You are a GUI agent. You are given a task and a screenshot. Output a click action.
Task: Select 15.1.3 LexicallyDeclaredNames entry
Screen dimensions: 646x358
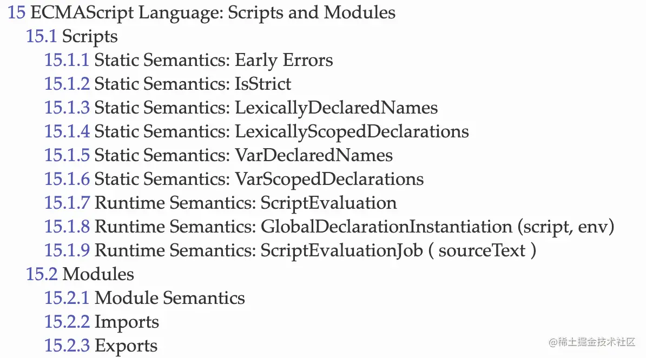pos(241,108)
